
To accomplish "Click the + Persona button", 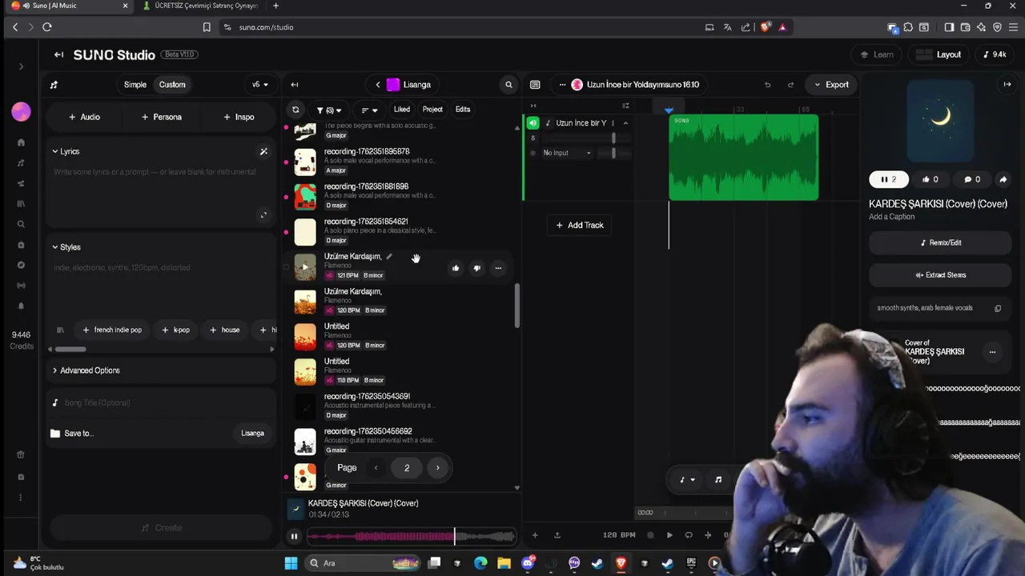I will click(162, 117).
